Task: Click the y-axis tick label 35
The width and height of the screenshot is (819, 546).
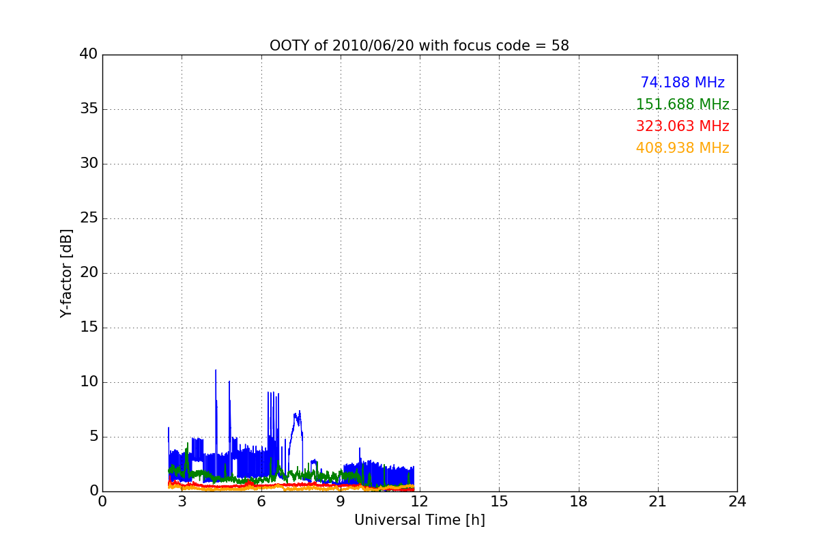Action: pos(89,109)
